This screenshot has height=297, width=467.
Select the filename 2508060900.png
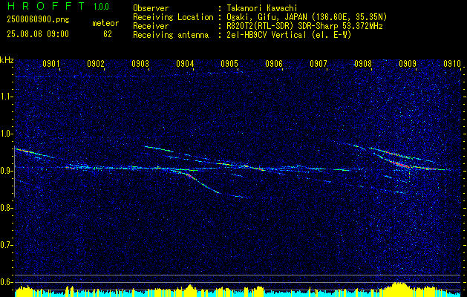point(38,20)
